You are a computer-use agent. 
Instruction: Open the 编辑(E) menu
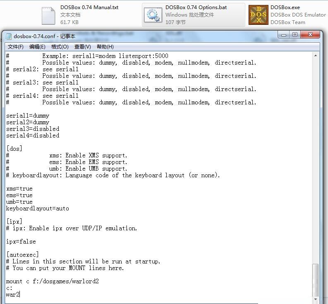pos(37,47)
